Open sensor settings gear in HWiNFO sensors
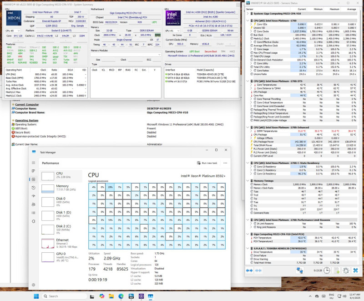Viewport: 364px width, 301px height. point(346,270)
